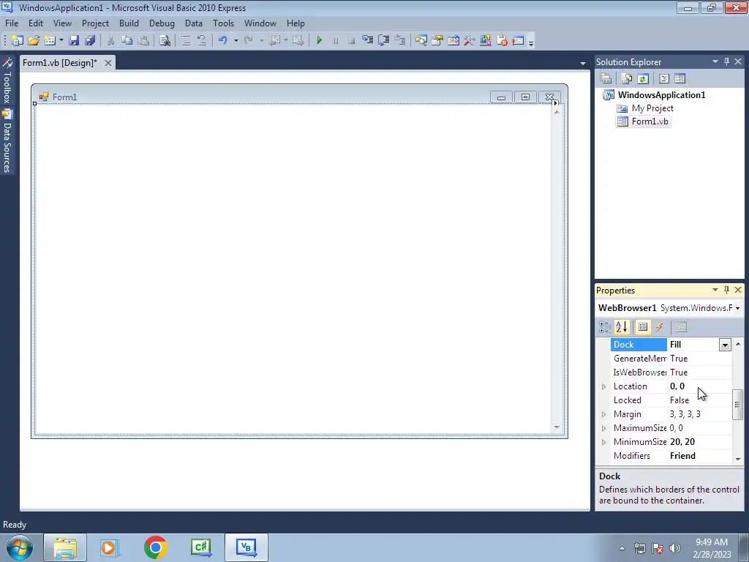Screen dimensions: 749x562
Task: Open Chrome from the taskbar
Action: [155, 547]
